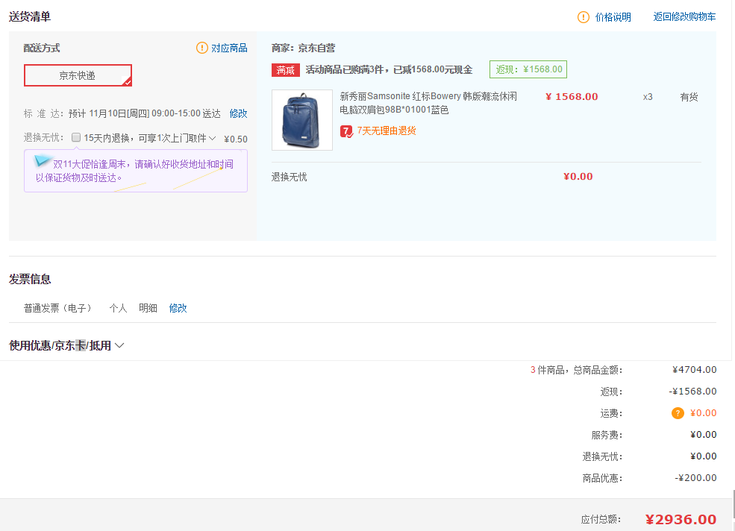Click 返回修改购物车 link
735x531 pixels.
pos(684,17)
